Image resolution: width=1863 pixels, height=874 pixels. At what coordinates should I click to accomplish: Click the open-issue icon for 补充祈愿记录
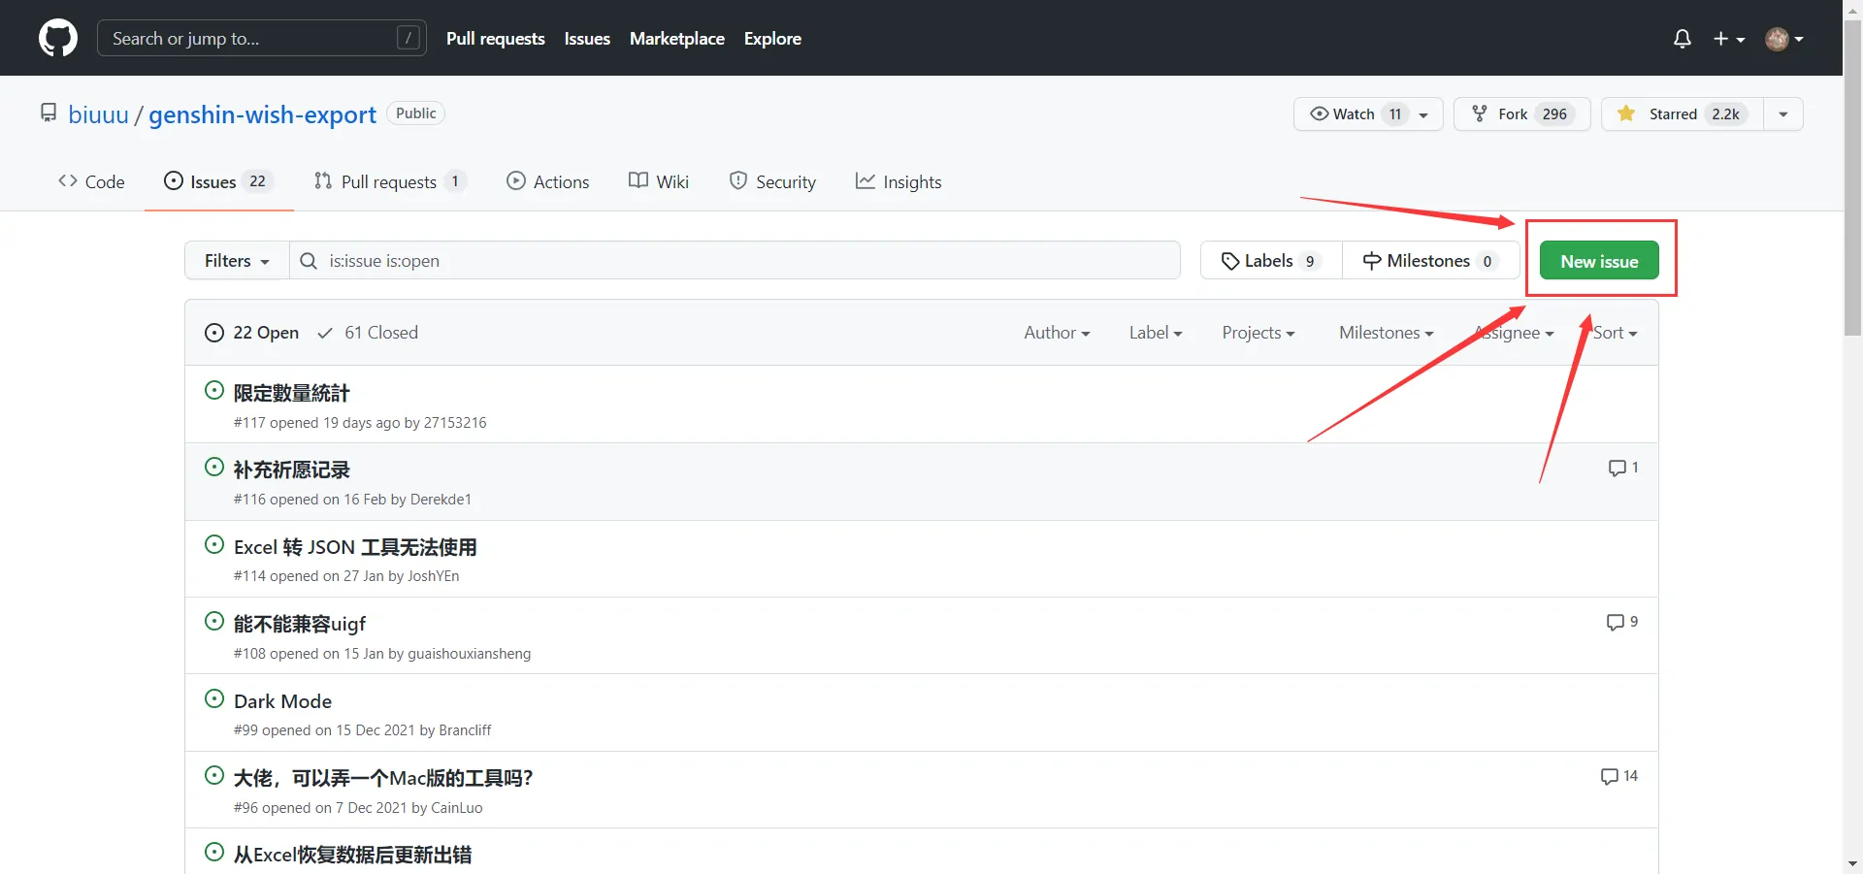214,467
